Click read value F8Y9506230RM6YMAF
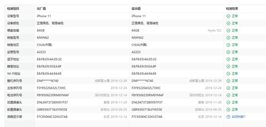 (x=147, y=95)
